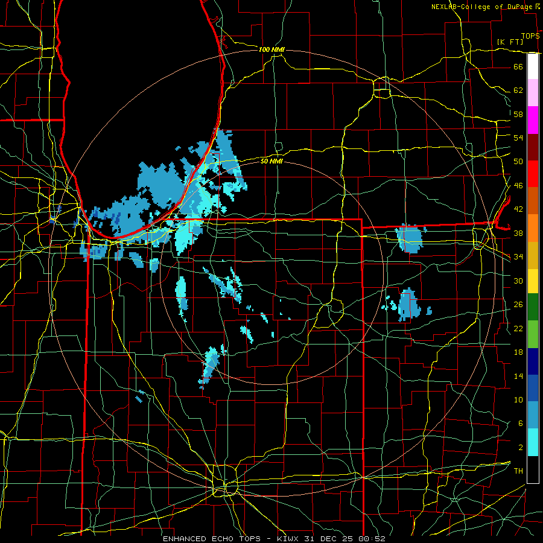
Task: Click the '30' legend value
Action: (518, 281)
